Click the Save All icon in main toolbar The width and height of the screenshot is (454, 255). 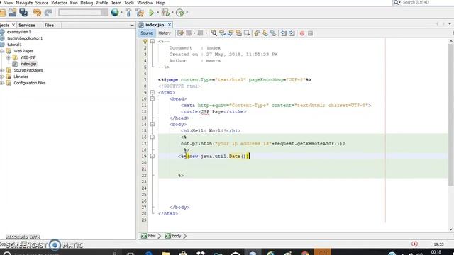23,13
